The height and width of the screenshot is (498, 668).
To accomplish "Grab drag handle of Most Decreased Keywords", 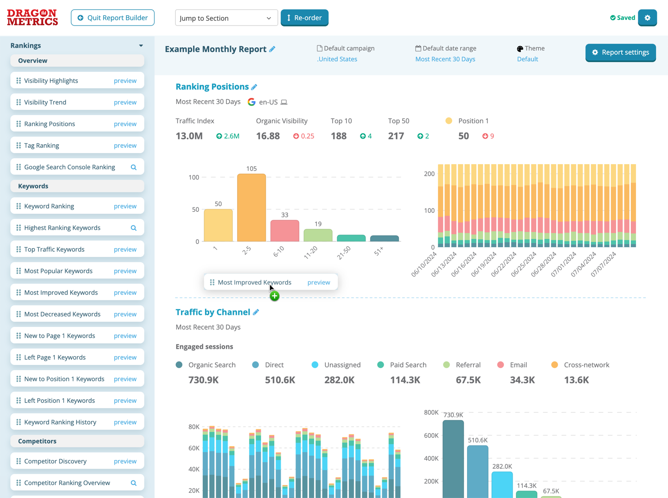I will tap(19, 314).
